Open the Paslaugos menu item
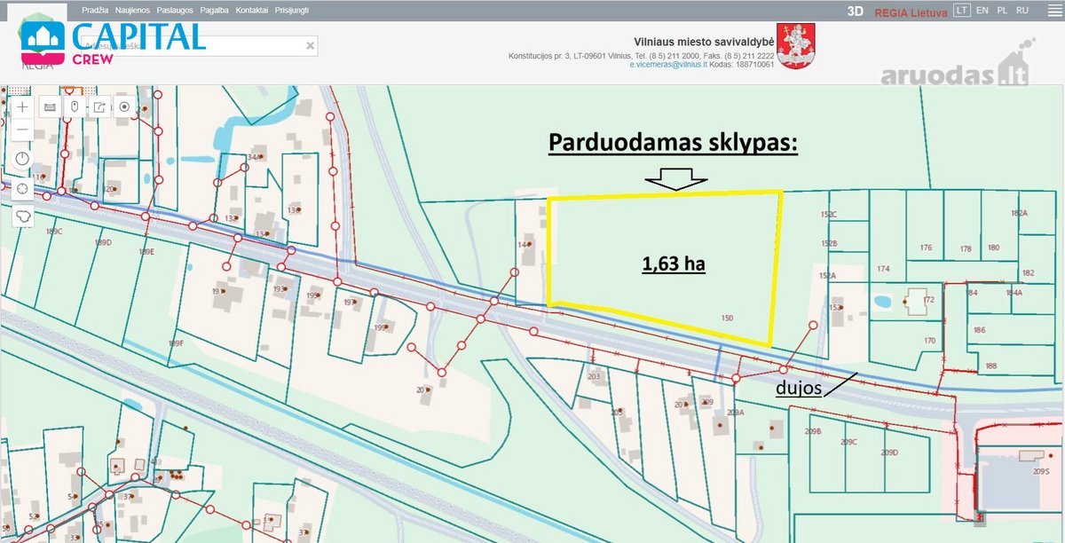The width and height of the screenshot is (1065, 543). pyautogui.click(x=176, y=10)
